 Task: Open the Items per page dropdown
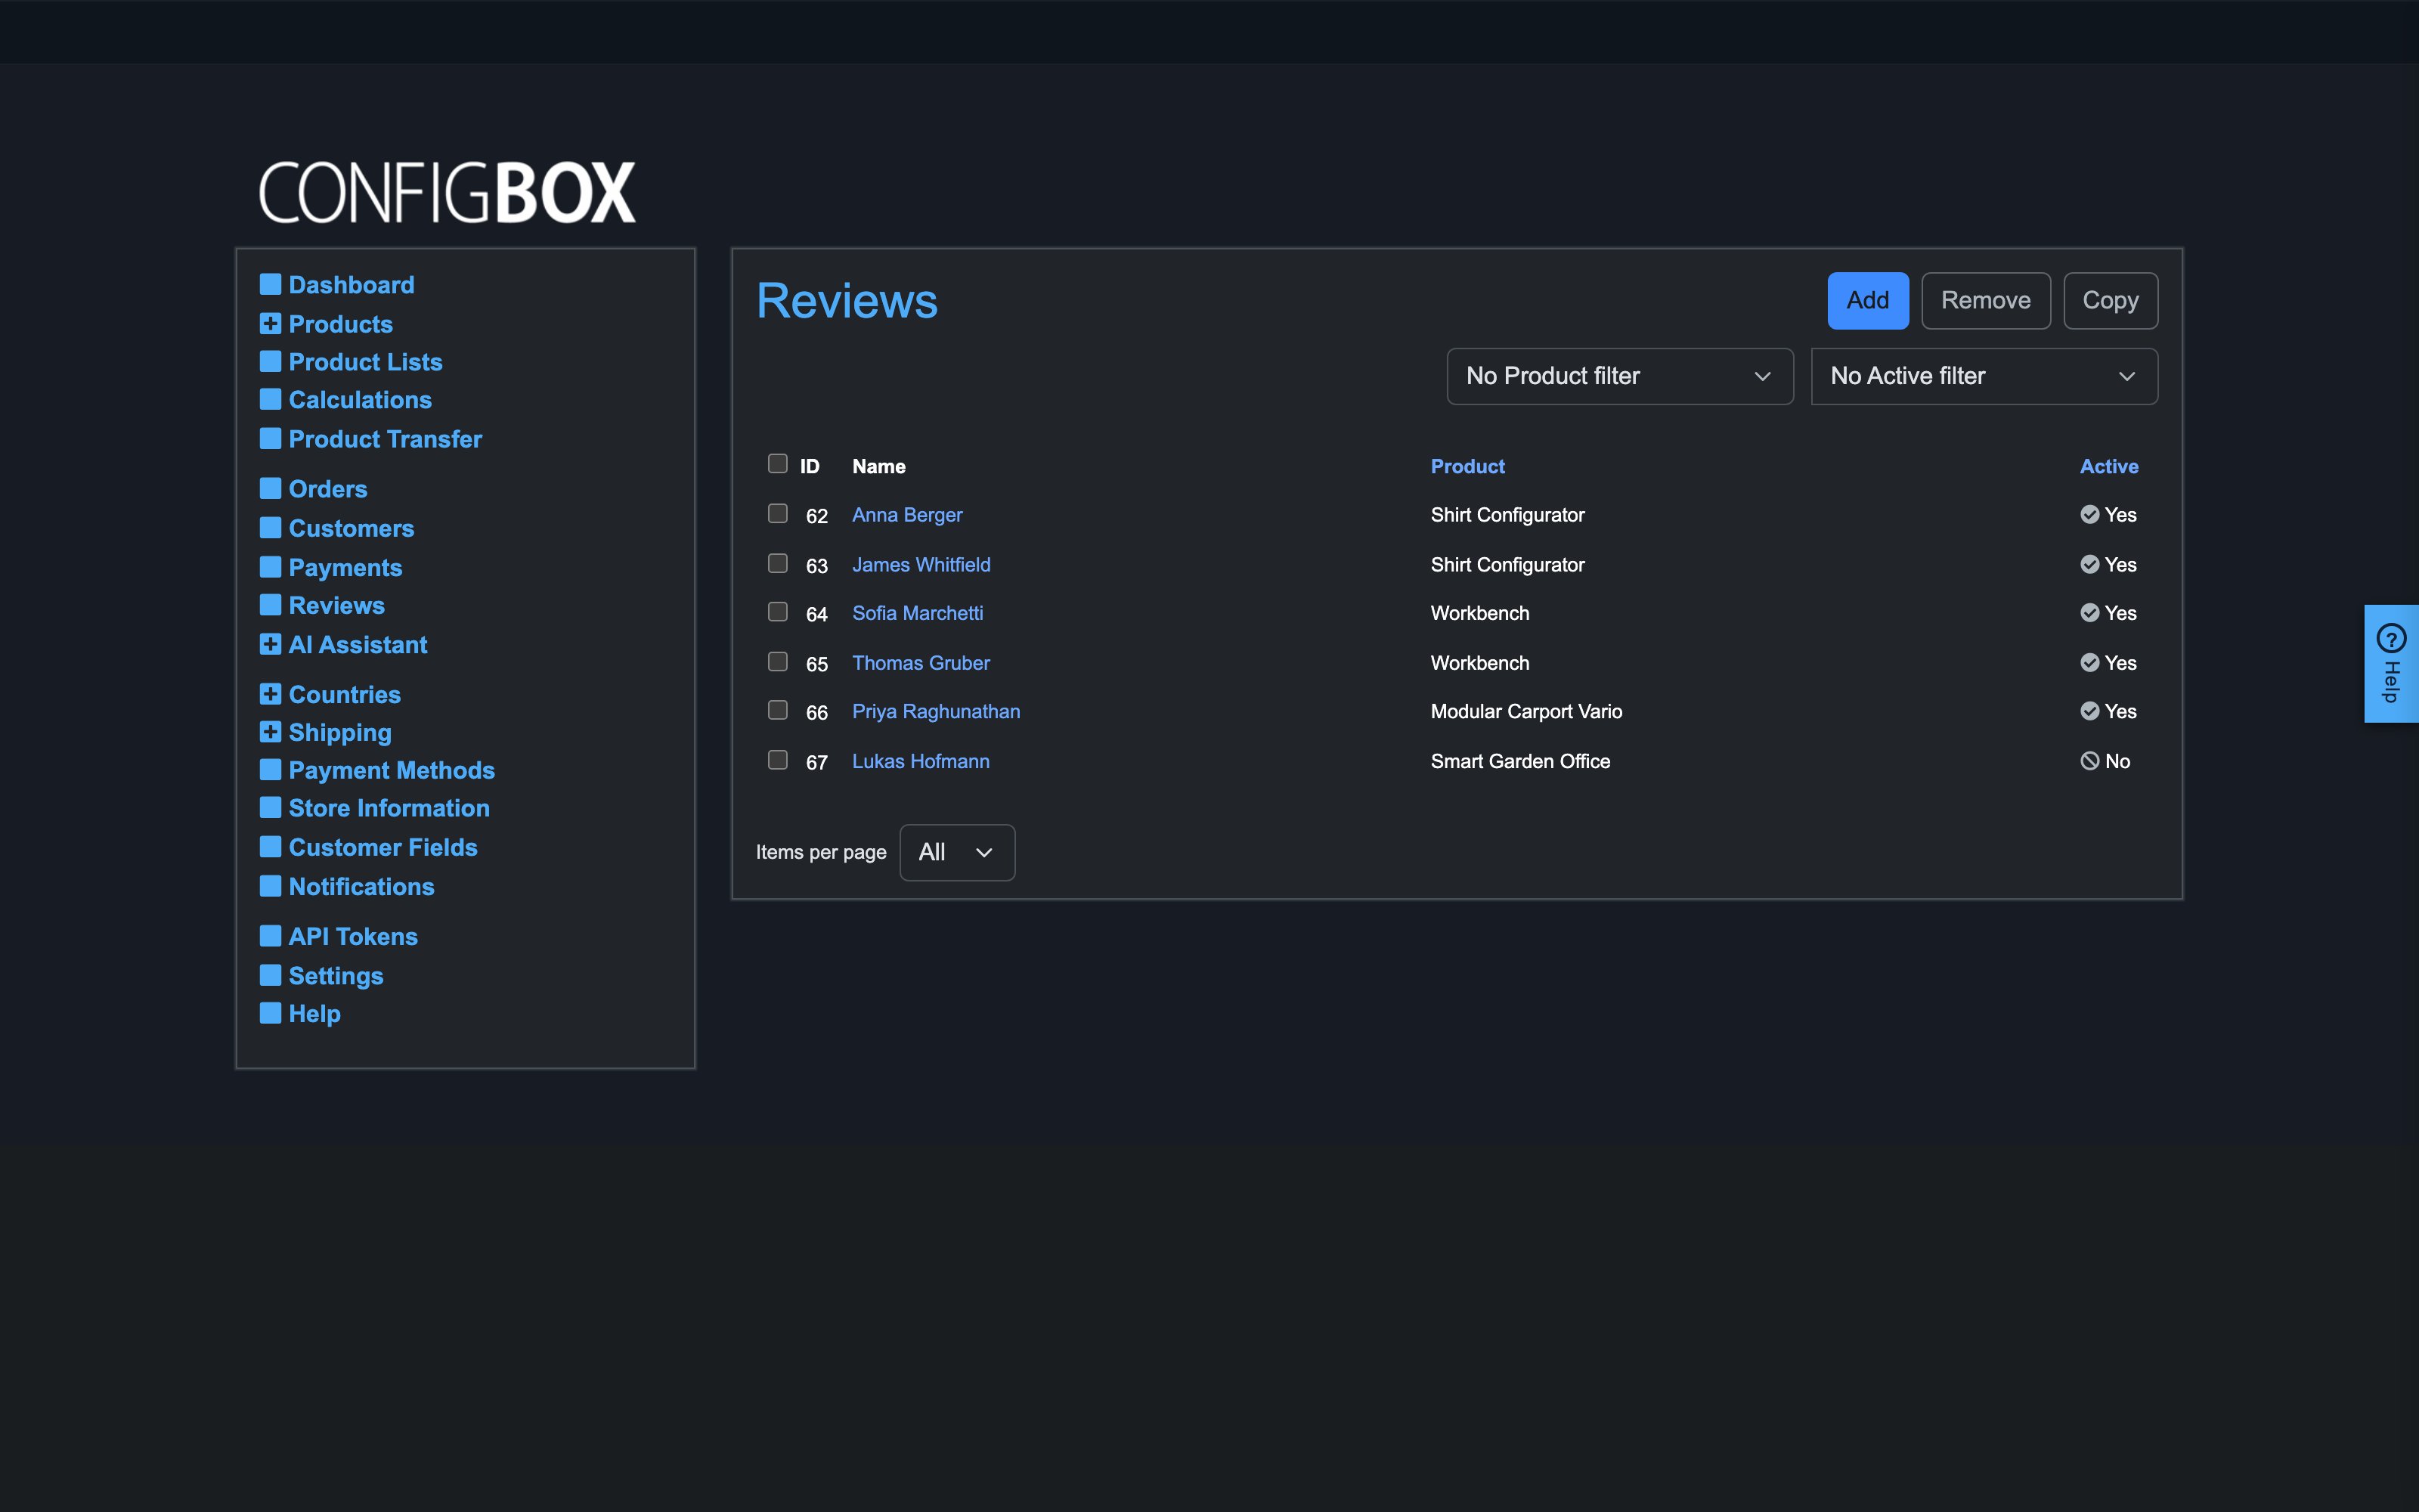pyautogui.click(x=956, y=852)
